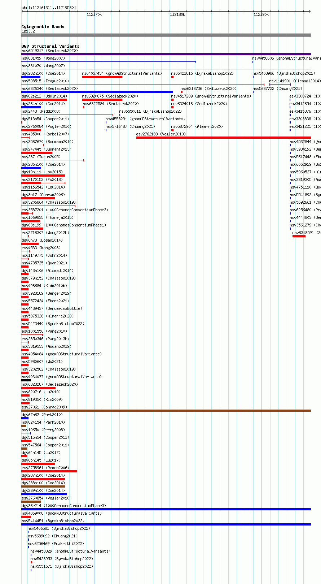Screen dimensions: 321x584
Task: Click the nsv4057434 gnomAD variant label
Action: pyautogui.click(x=122, y=73)
